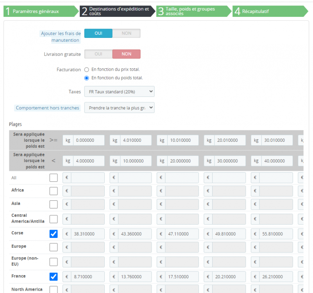Open step 4 Récapitulatif tab
This screenshot has height=293, width=313.
[270, 11]
